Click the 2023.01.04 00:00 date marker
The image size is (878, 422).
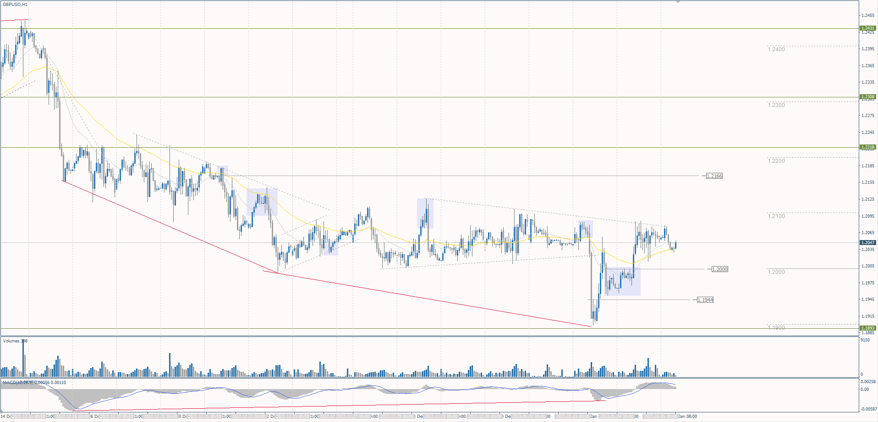617,417
